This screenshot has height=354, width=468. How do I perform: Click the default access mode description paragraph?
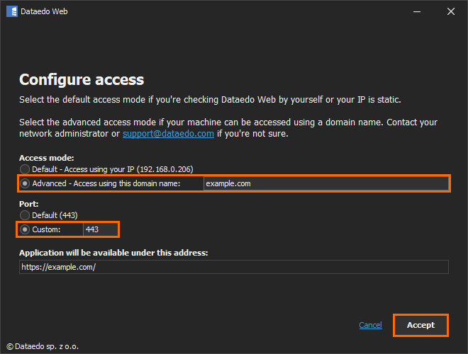[213, 99]
